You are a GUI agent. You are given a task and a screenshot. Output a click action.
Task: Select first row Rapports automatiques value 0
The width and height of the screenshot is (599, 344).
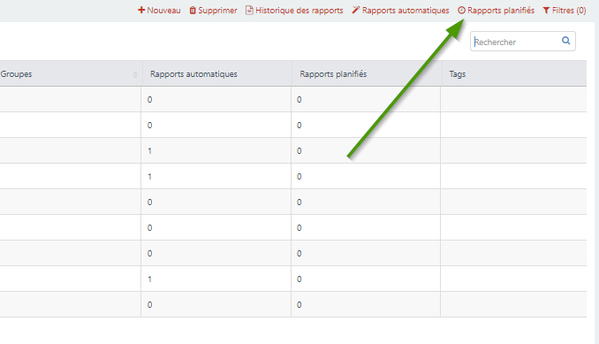click(x=150, y=100)
